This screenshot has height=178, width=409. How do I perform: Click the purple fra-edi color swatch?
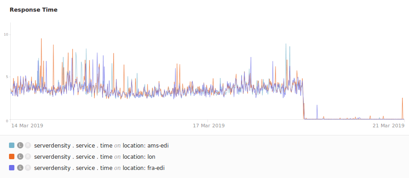pos(12,168)
